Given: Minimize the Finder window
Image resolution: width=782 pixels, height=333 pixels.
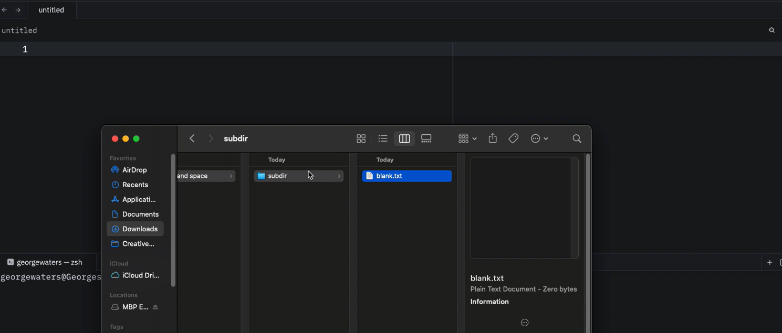Looking at the screenshot, I should (x=126, y=138).
